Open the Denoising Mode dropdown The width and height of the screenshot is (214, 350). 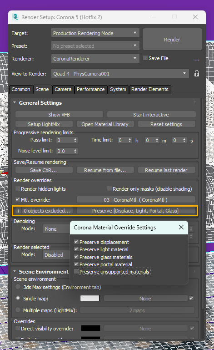pos(56,229)
